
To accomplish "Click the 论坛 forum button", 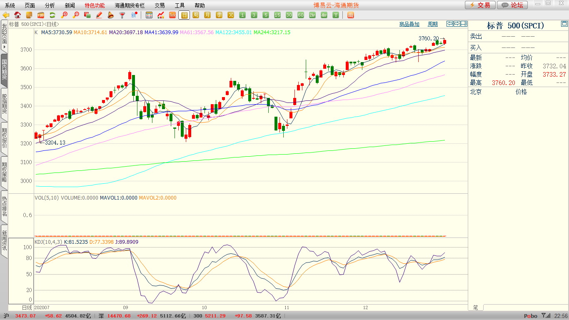I will [512, 5].
